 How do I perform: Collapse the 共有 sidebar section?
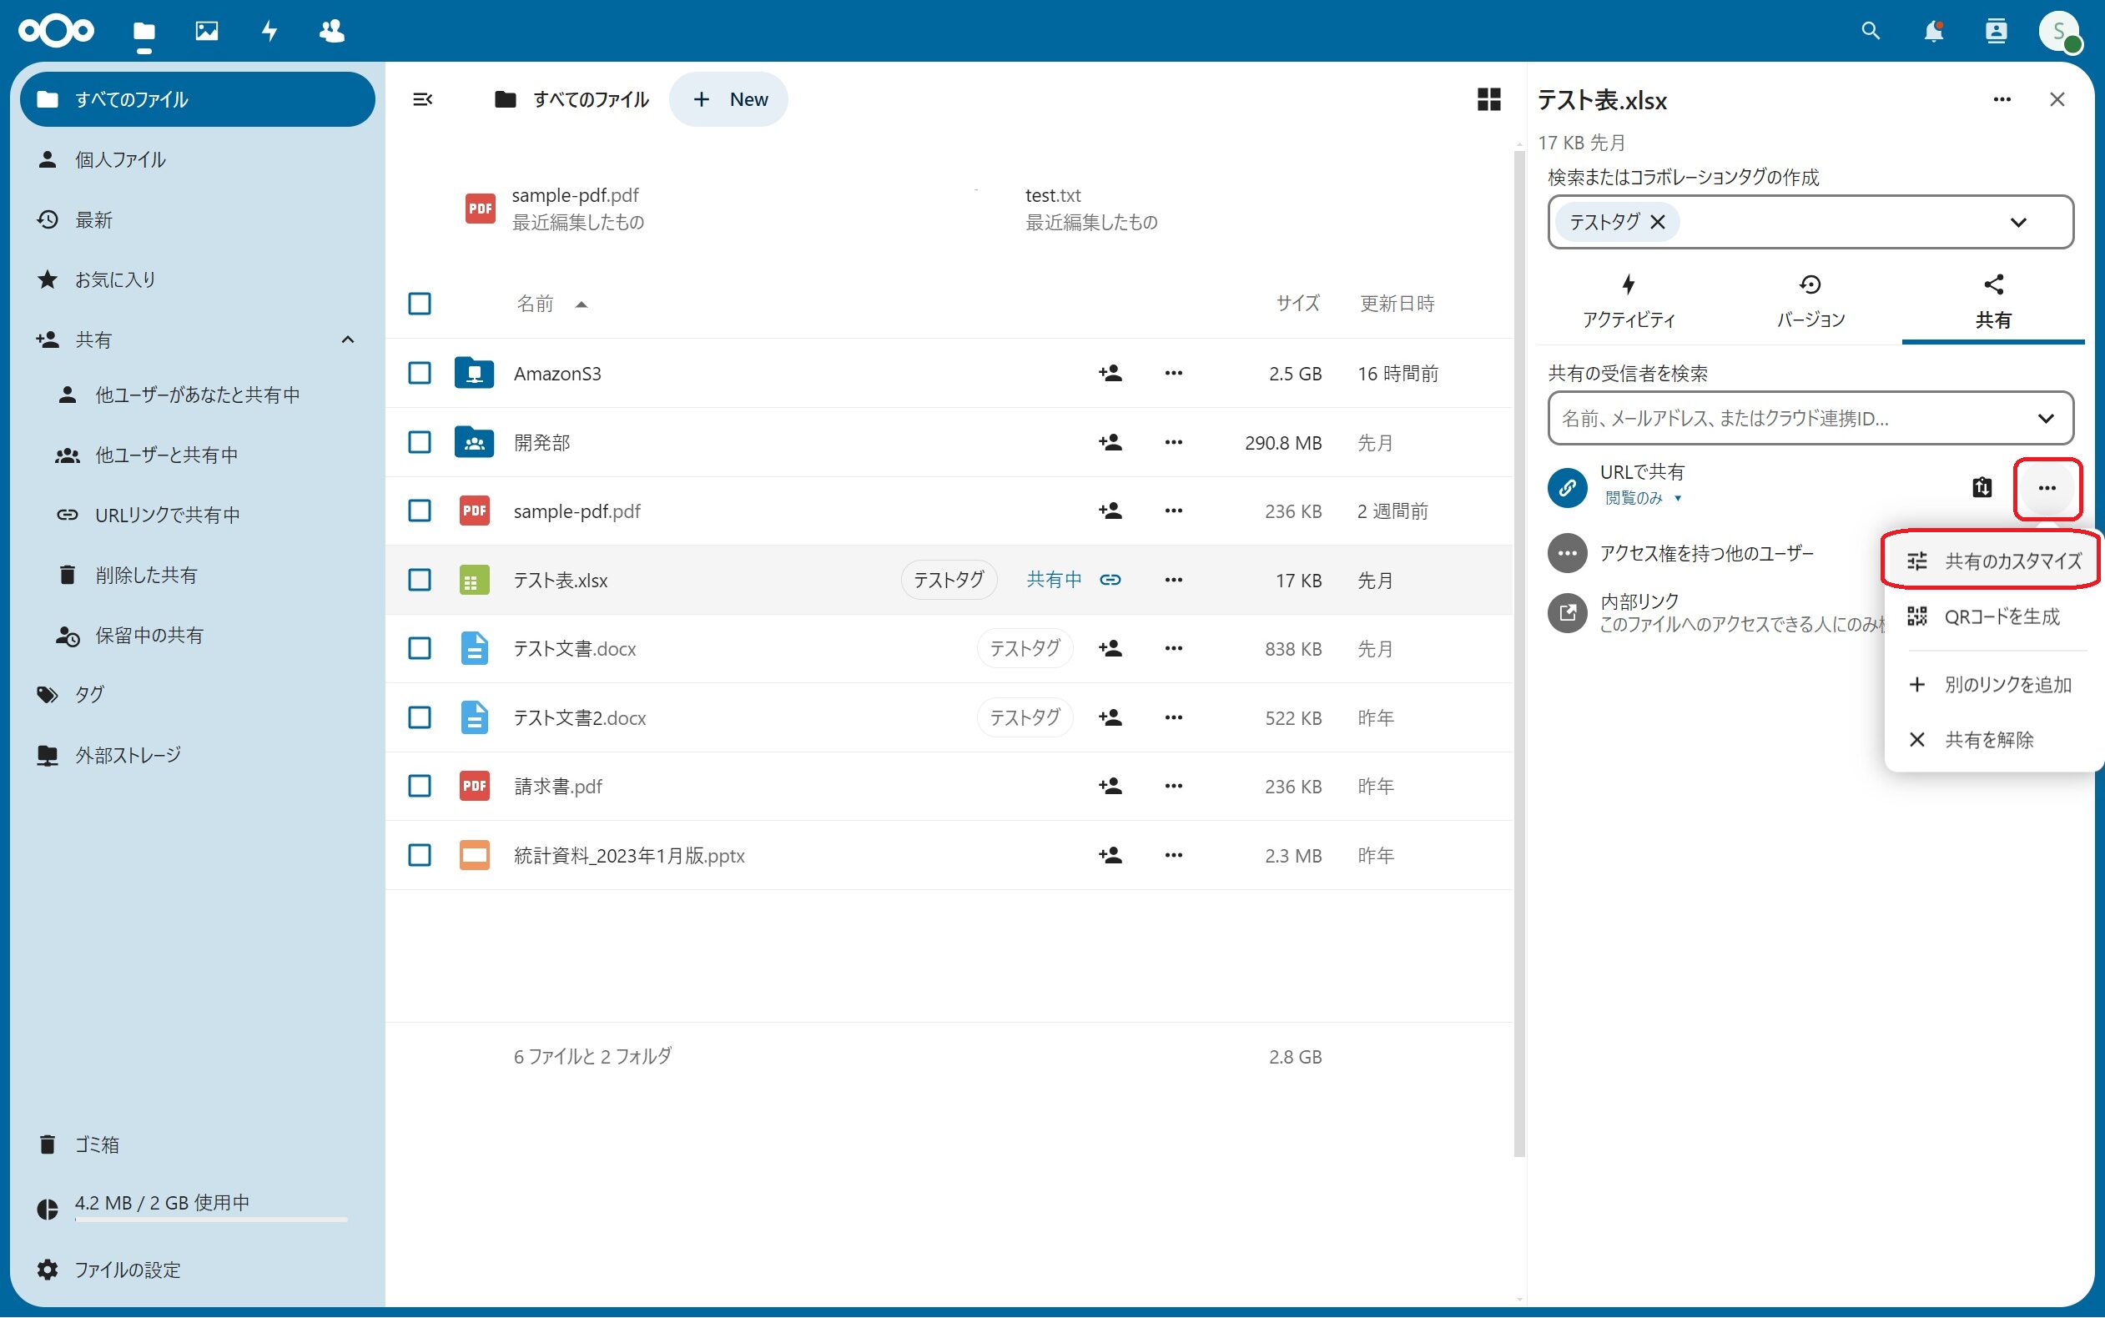349,339
